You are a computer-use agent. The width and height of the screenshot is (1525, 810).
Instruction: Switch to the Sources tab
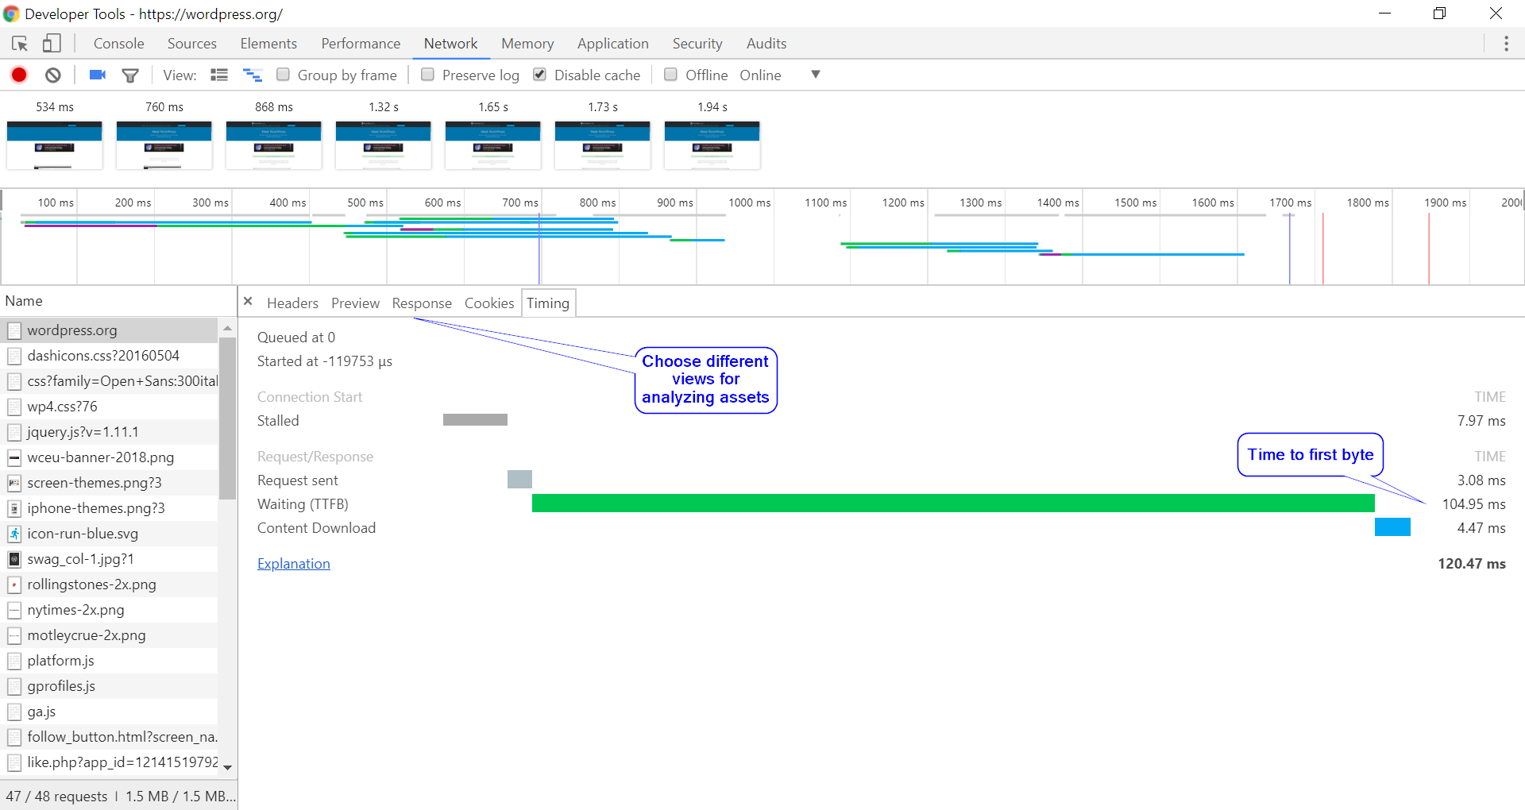pyautogui.click(x=192, y=44)
